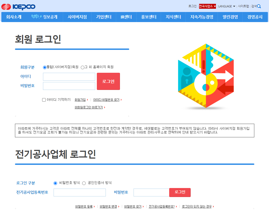
Task: Select the 통합(사이버지점)회원 radio option
Action: click(x=44, y=67)
